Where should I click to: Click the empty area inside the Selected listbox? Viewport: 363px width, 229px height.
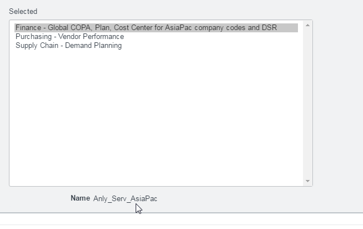coord(156,116)
